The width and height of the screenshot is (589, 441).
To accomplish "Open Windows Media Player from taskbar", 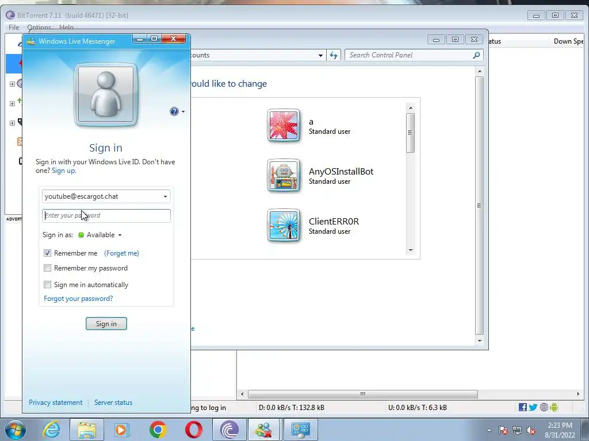I will coord(121,430).
